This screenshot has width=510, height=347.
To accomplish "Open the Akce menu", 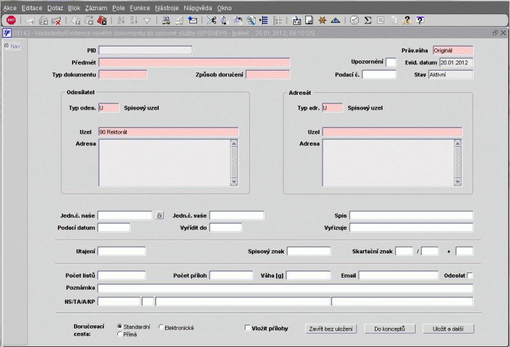I will [10, 8].
